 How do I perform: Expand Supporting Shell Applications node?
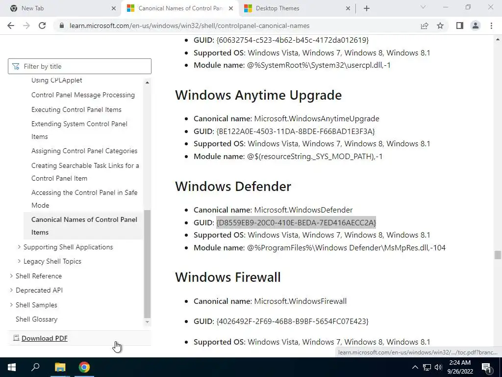pyautogui.click(x=19, y=247)
